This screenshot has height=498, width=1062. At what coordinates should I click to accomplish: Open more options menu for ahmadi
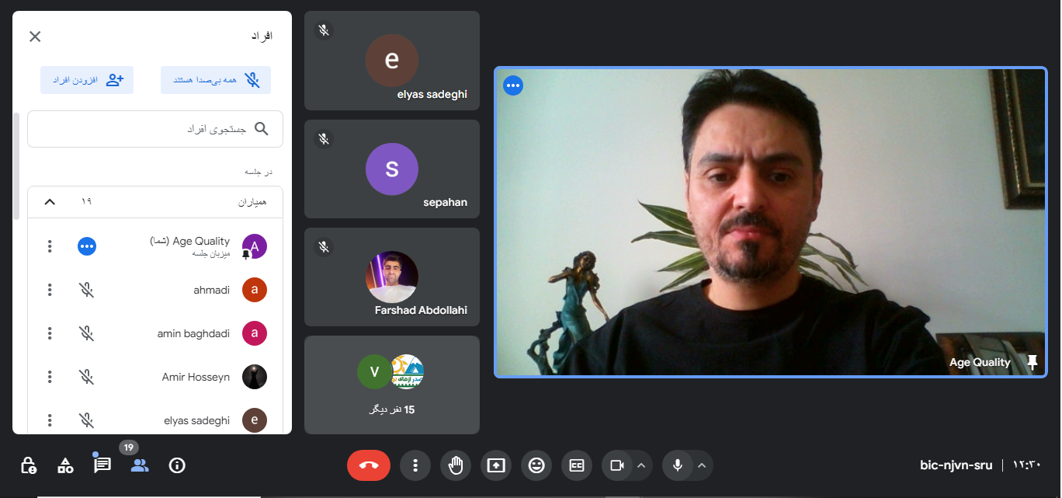(50, 290)
